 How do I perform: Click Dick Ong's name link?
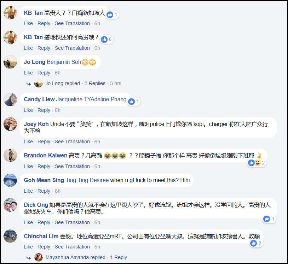coord(36,205)
